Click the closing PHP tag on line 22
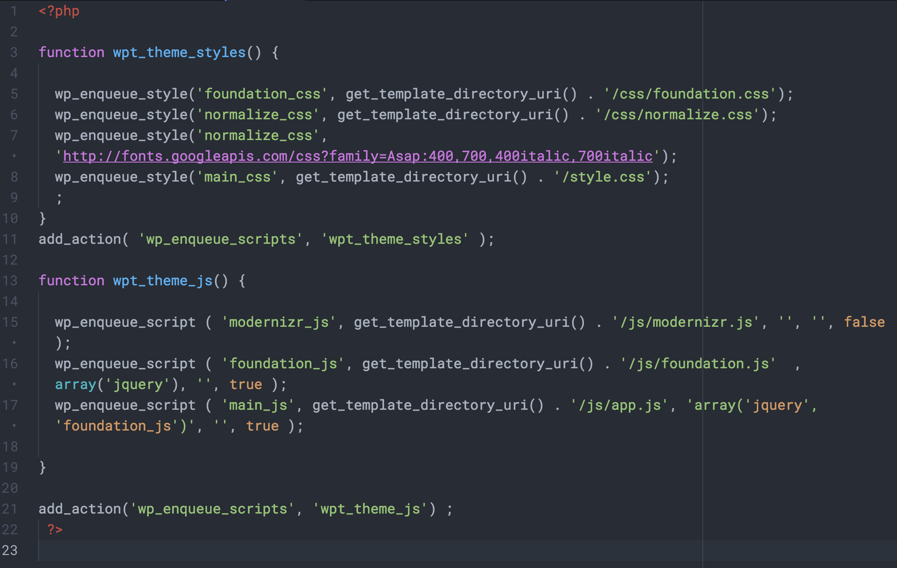Screen dimensions: 897x568 54,529
